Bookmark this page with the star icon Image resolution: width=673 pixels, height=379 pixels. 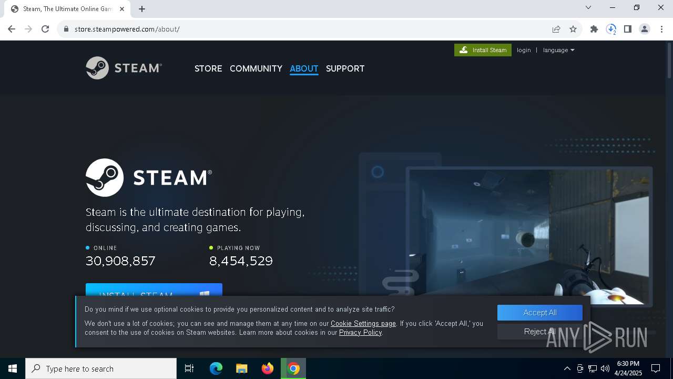tap(573, 29)
